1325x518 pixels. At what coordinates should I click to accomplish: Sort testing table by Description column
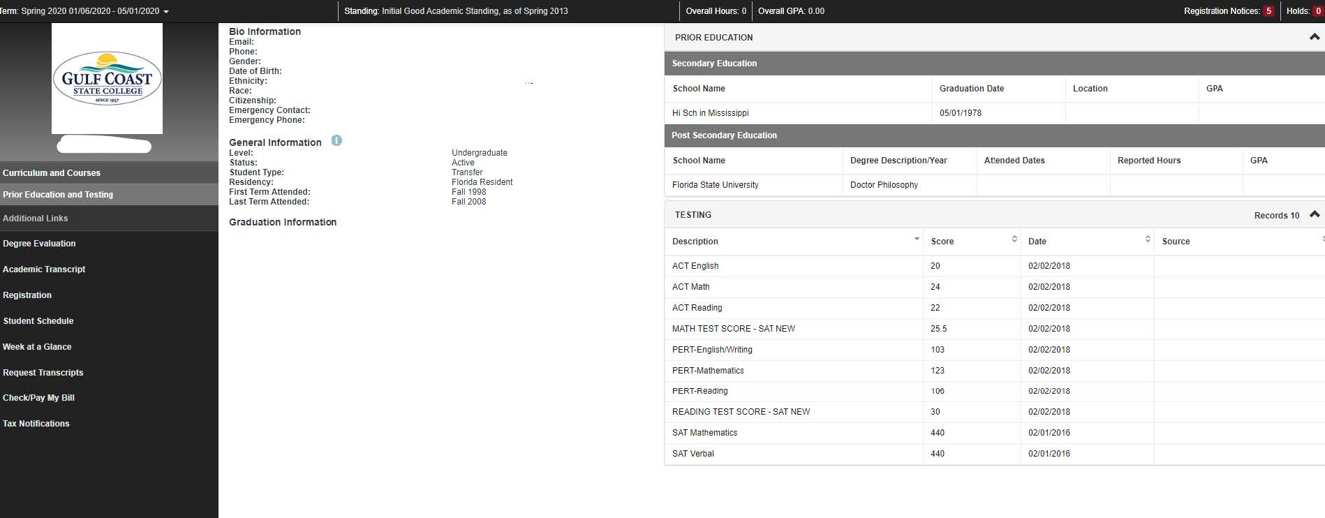point(916,239)
